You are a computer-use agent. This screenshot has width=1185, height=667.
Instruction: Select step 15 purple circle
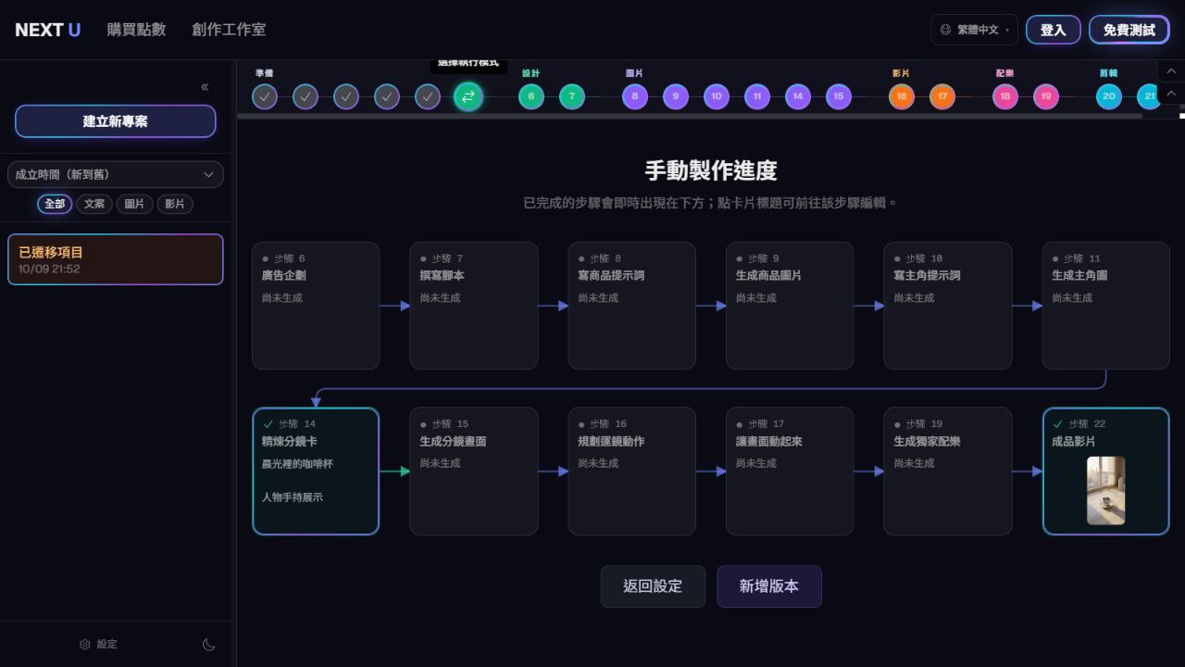click(x=839, y=96)
